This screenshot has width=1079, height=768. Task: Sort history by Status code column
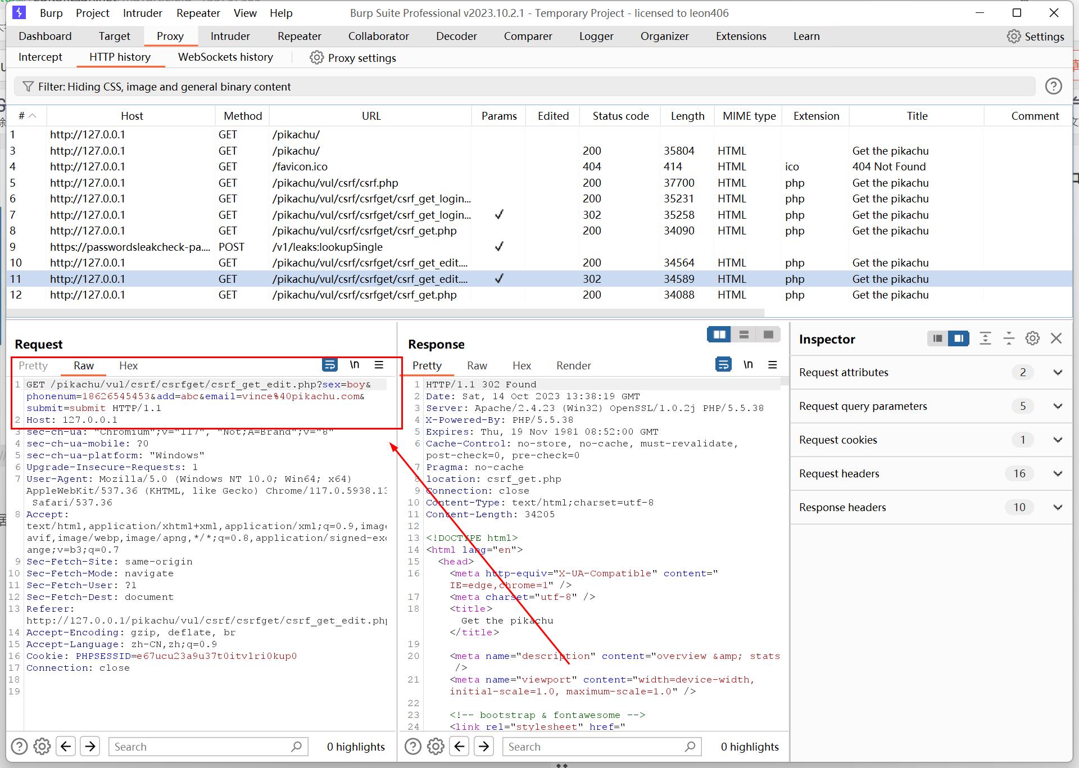click(620, 116)
